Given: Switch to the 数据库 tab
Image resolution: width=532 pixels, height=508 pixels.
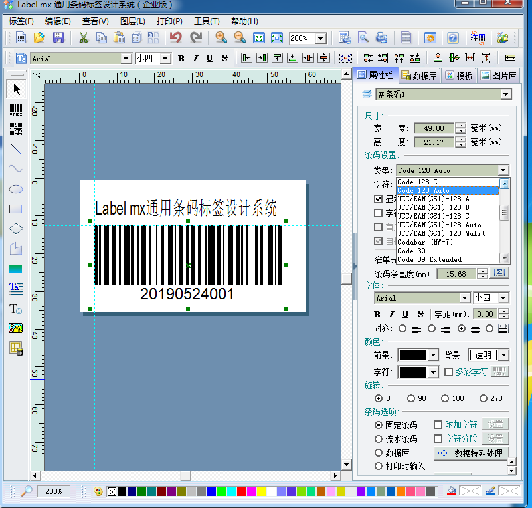Looking at the screenshot, I should (419, 75).
